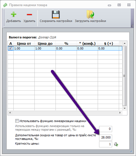Click the money icon in title bar
This screenshot has height=156, width=136.
[x=5, y=5]
